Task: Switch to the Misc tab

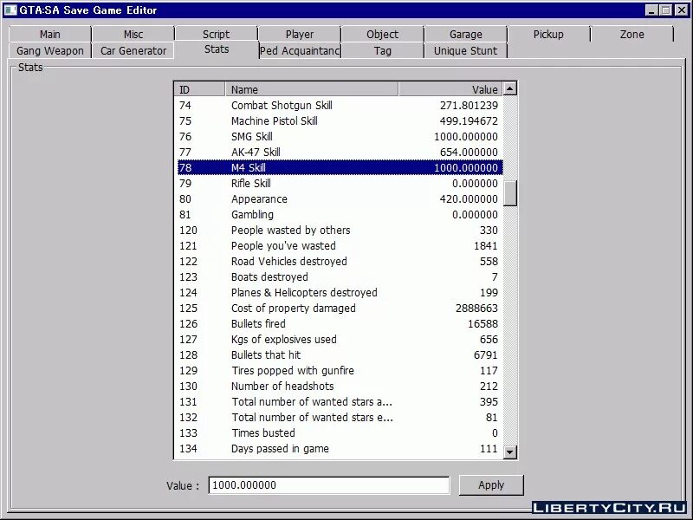Action: (x=133, y=34)
